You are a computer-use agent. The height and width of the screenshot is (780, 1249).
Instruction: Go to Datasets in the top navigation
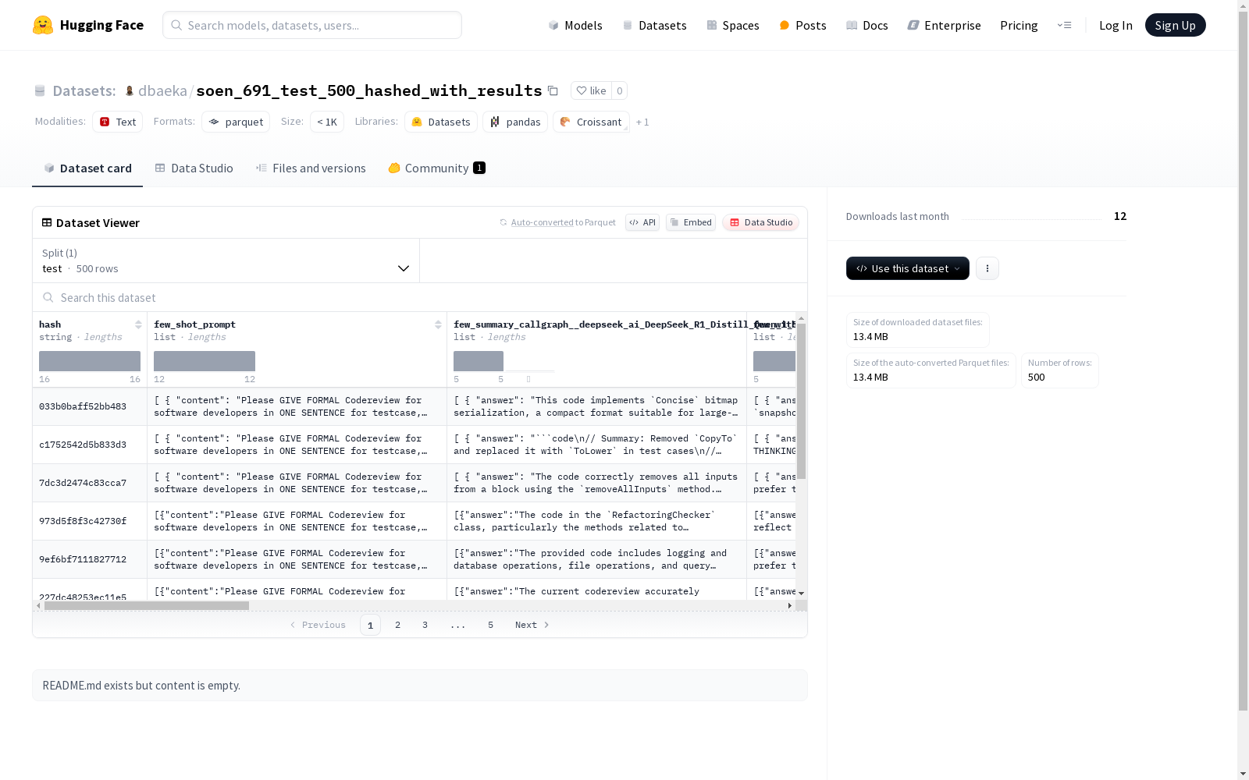654,25
